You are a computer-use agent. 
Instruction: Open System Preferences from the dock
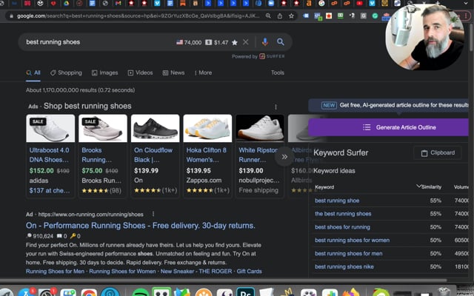46,292
